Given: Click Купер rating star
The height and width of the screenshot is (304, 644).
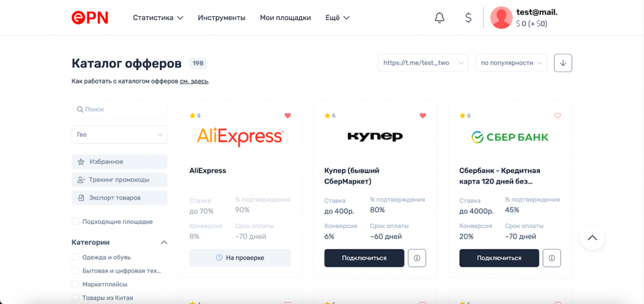Looking at the screenshot, I should click(x=327, y=116).
